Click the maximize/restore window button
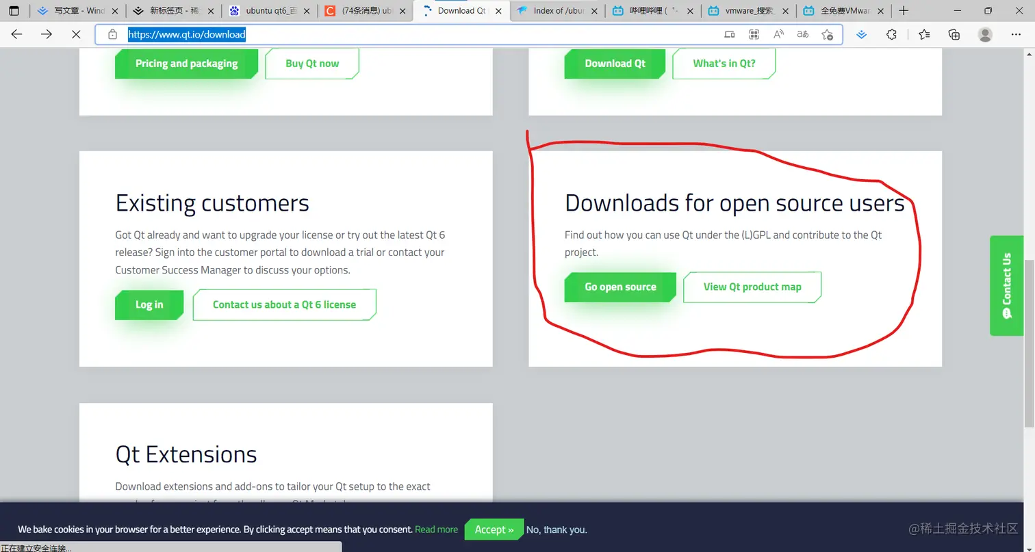Image resolution: width=1035 pixels, height=552 pixels. click(988, 11)
